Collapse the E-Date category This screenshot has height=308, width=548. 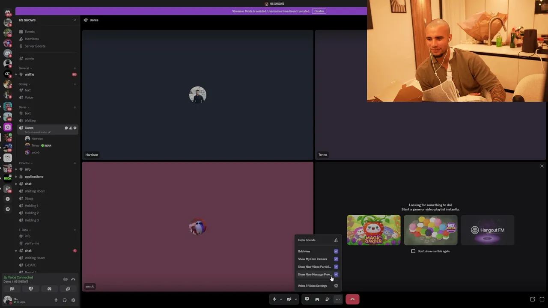tap(24, 230)
